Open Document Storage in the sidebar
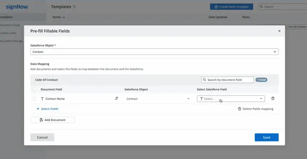Viewport: 307px width, 159px height. tap(11, 41)
